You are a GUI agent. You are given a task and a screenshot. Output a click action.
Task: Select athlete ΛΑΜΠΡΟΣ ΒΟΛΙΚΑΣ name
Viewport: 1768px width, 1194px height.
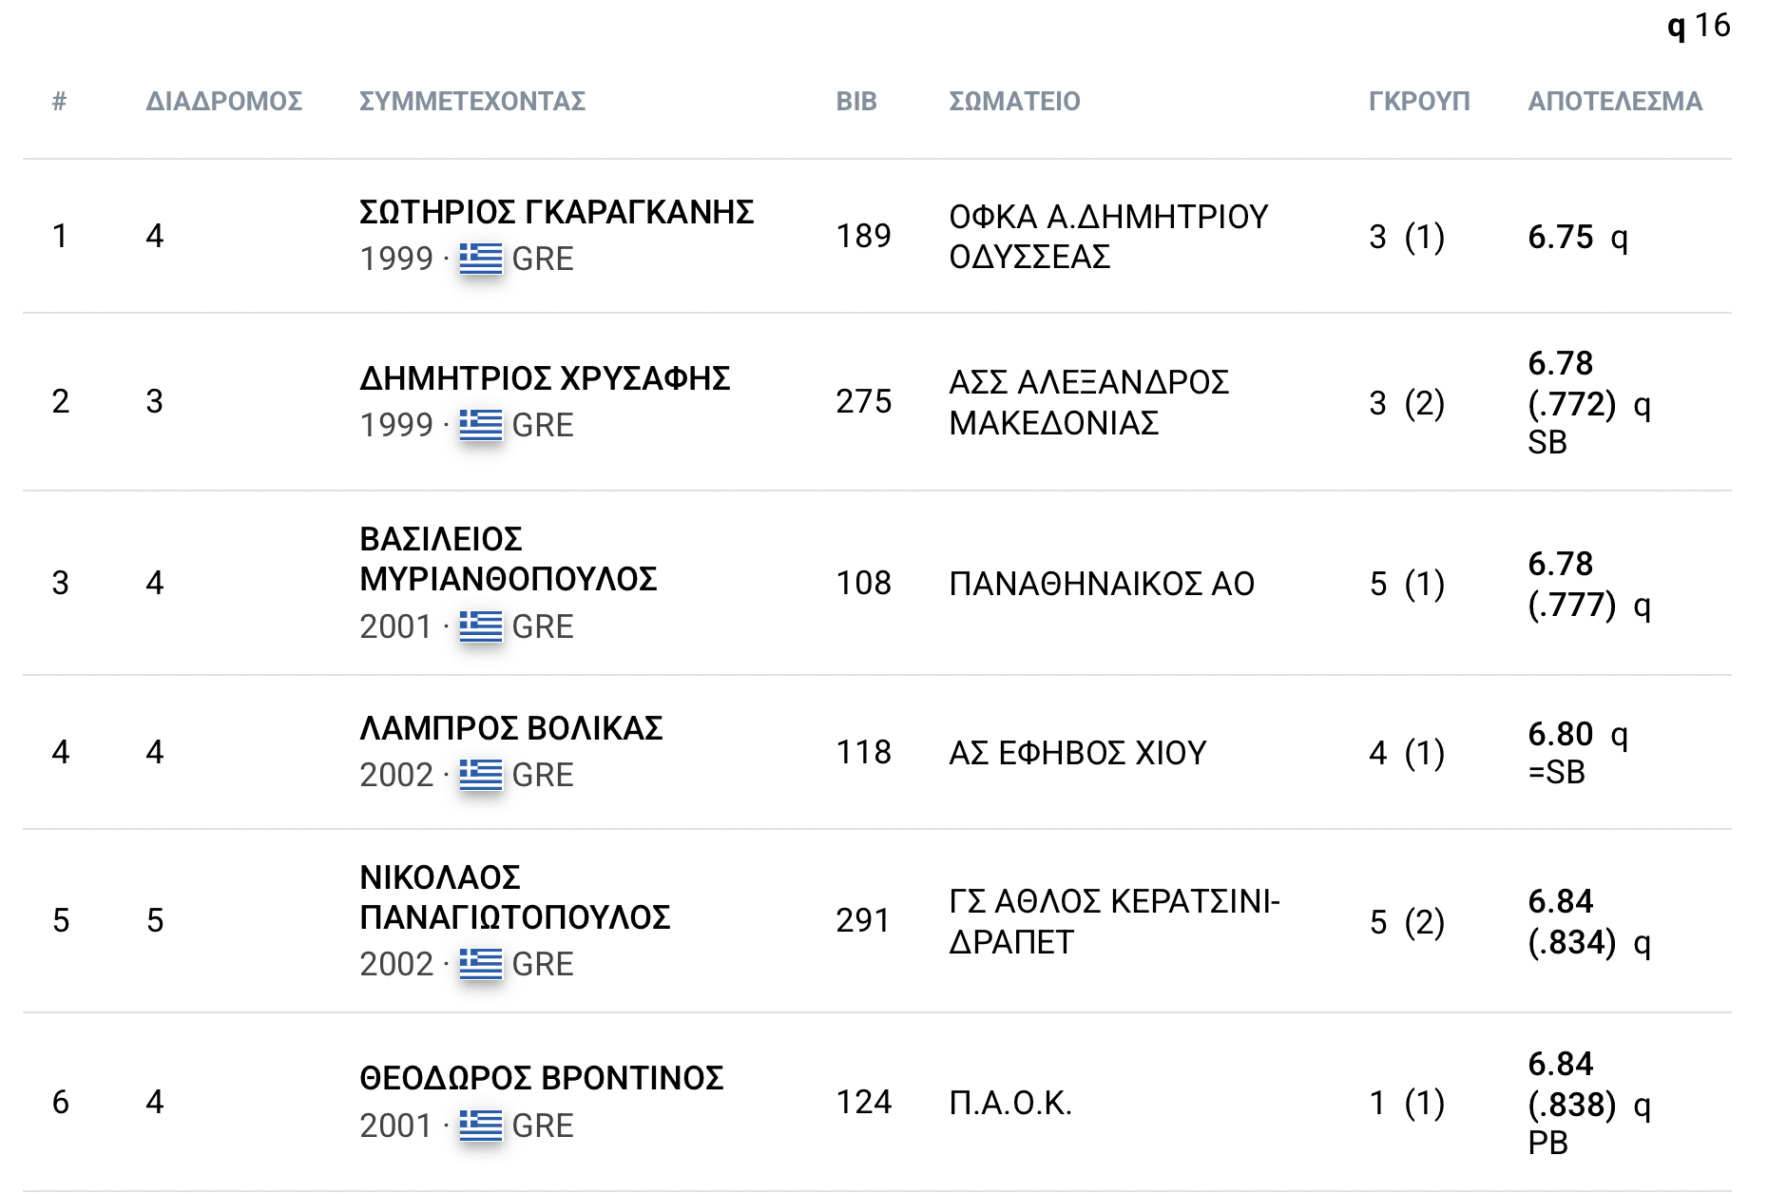click(x=511, y=728)
